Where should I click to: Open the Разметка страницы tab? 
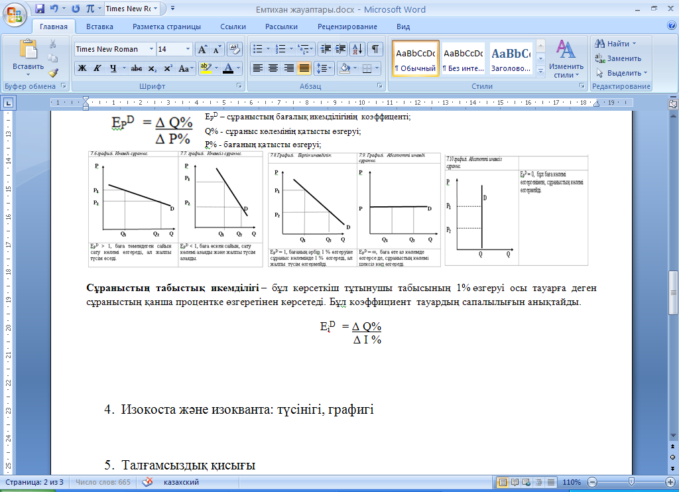pos(166,27)
